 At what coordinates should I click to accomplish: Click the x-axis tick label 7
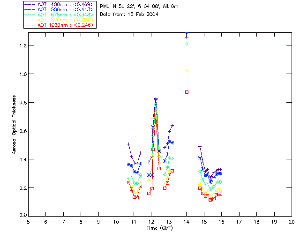click(63, 222)
